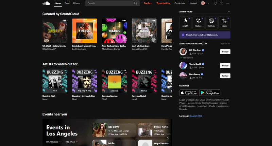The image size is (272, 146).
Task: Open For Artists menu item
Action: (x=180, y=3)
